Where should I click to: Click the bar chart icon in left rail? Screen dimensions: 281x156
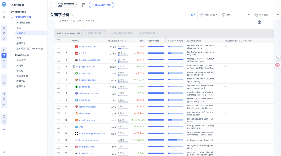coord(4,50)
